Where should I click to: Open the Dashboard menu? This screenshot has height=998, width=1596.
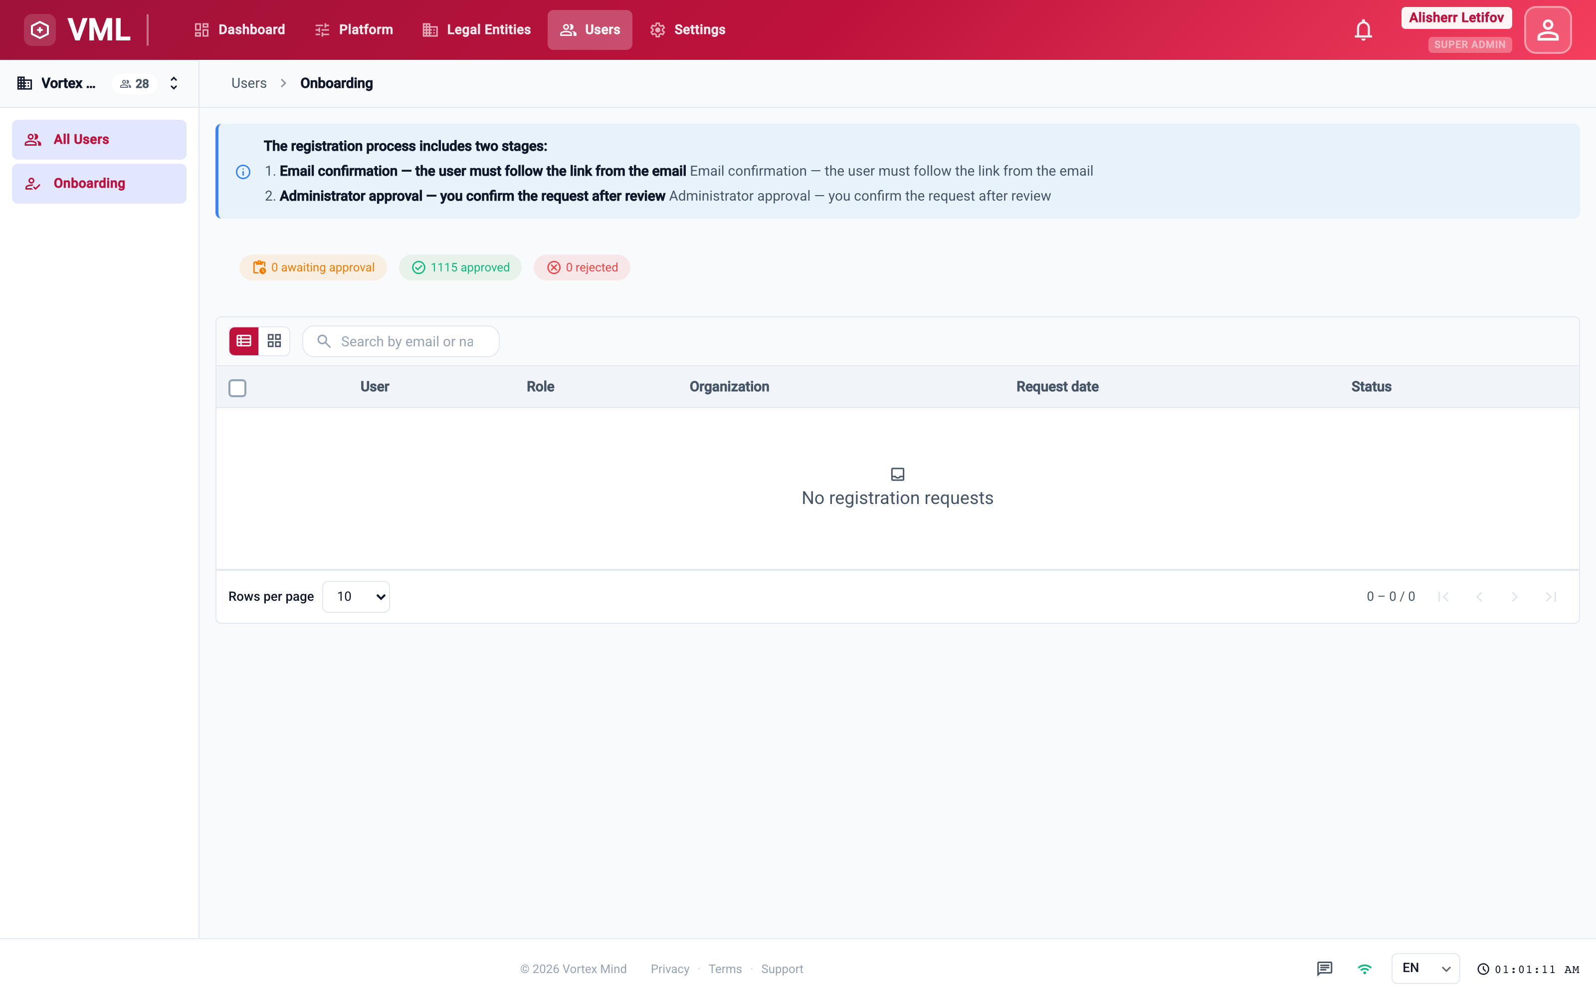click(x=240, y=30)
